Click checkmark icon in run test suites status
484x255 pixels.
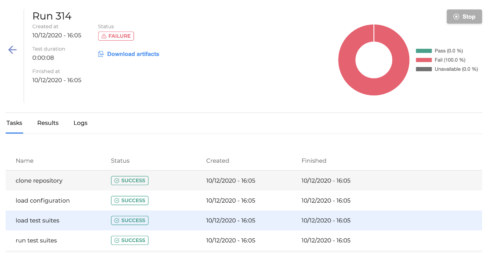pos(117,240)
